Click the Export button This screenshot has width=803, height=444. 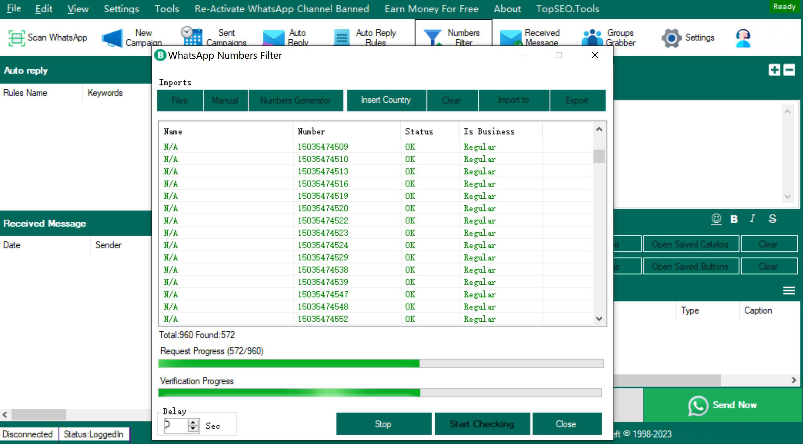point(577,101)
